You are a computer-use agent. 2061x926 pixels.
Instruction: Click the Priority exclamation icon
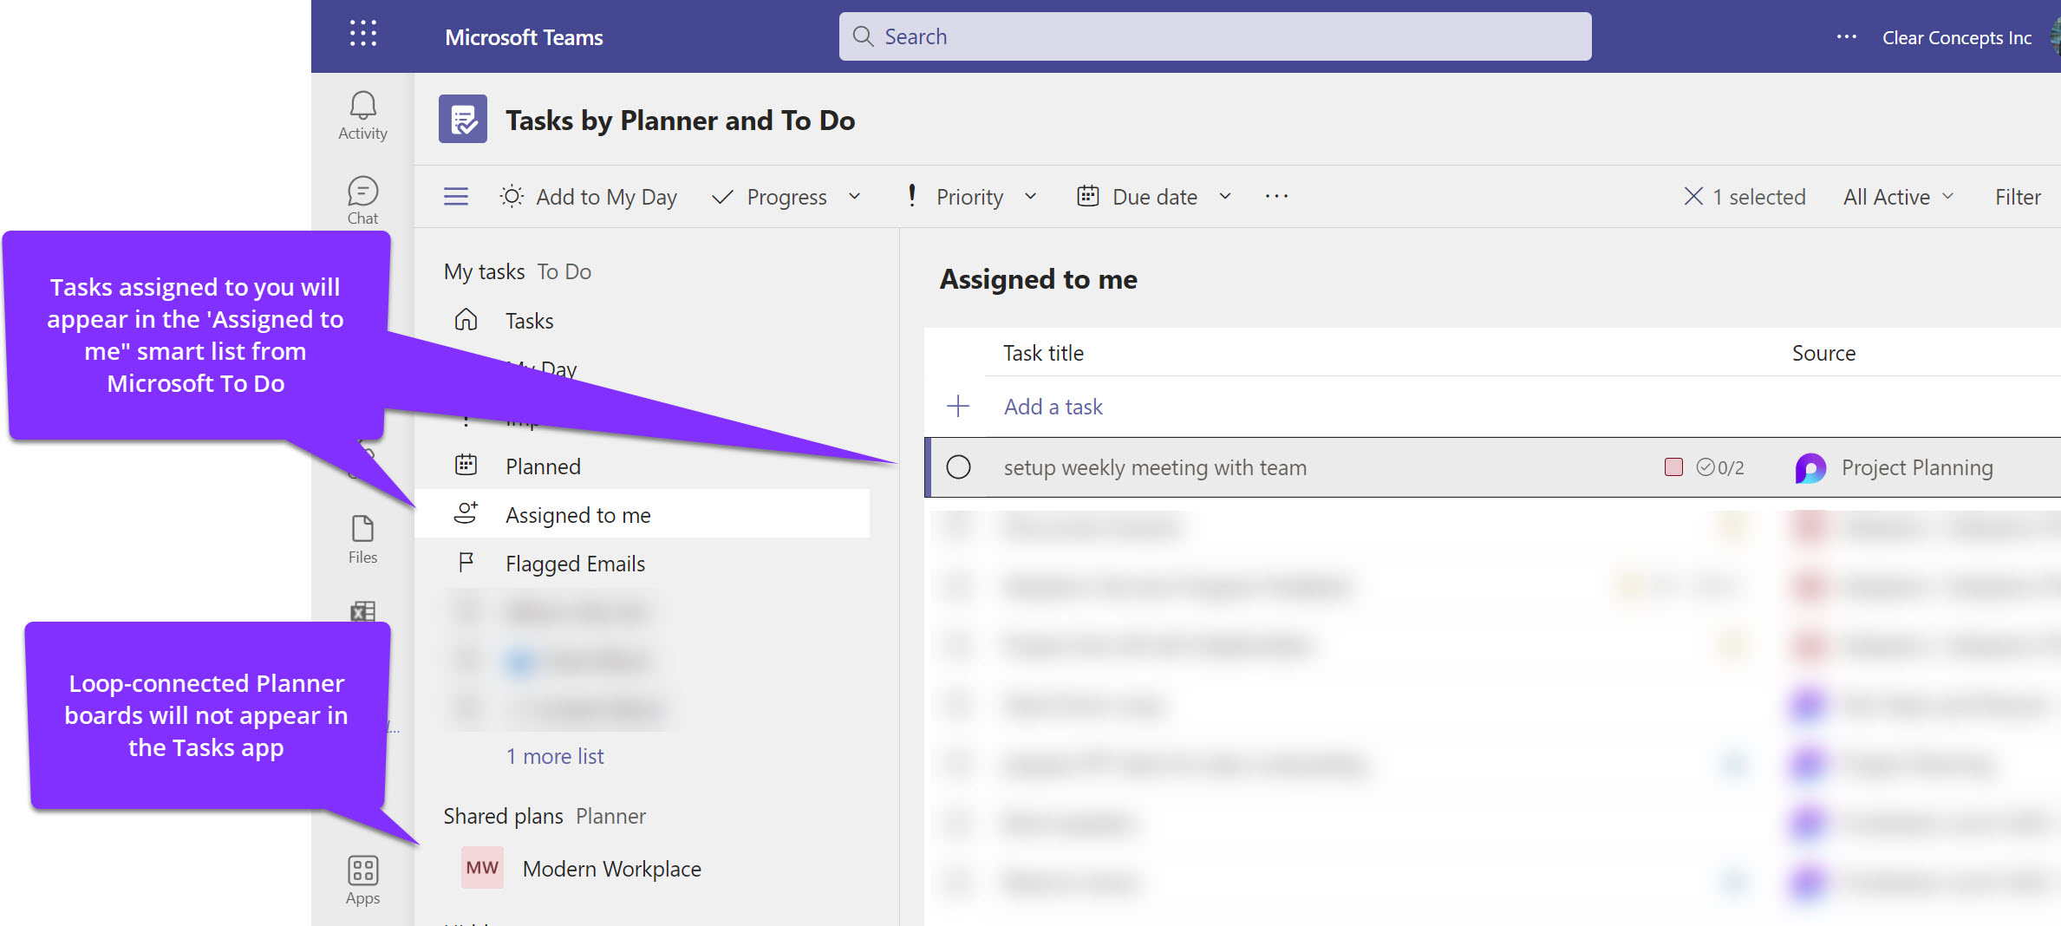912,196
